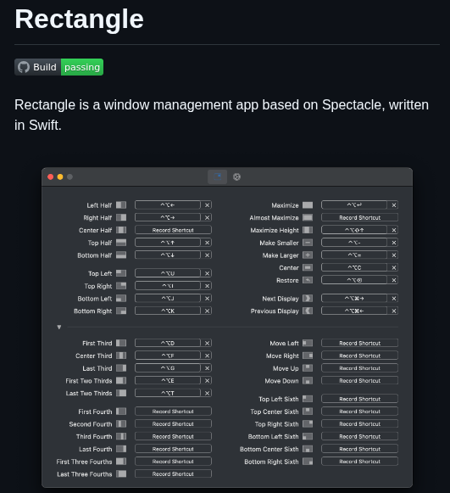Click the Bottom Right Sixth icon
This screenshot has width=450, height=493.
tap(308, 462)
